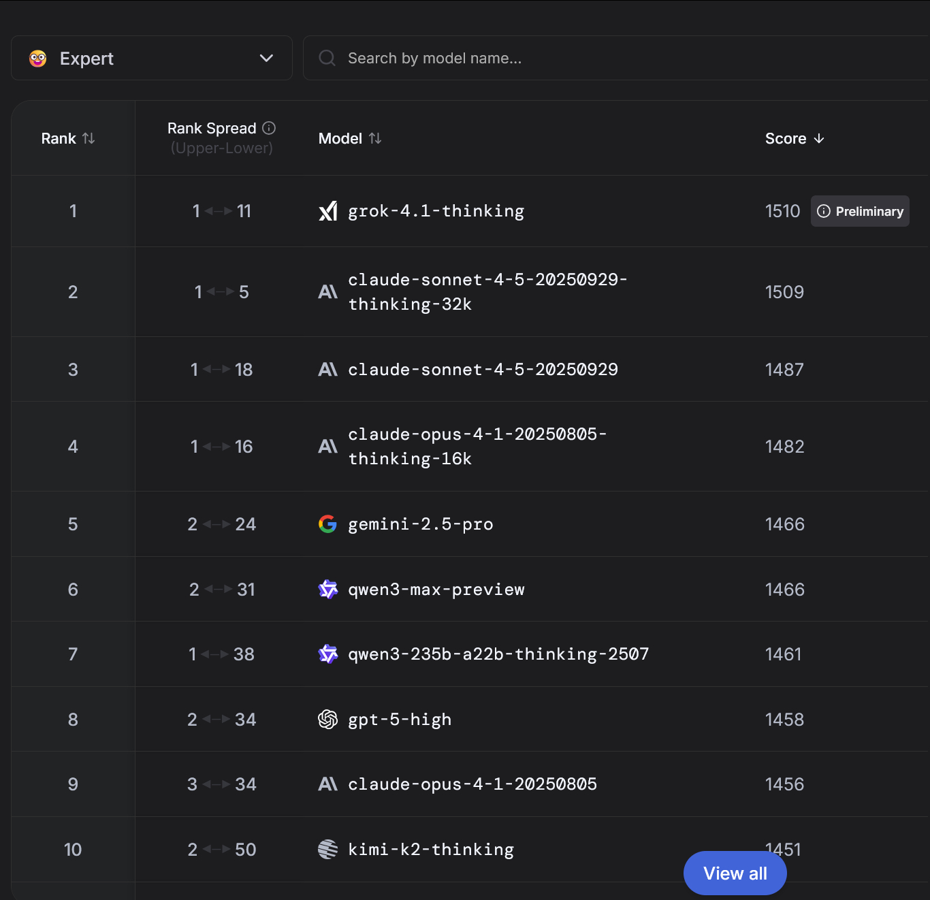Click the Kimi logo beside kimi-k2-thinking
The width and height of the screenshot is (930, 900).
pos(327,850)
